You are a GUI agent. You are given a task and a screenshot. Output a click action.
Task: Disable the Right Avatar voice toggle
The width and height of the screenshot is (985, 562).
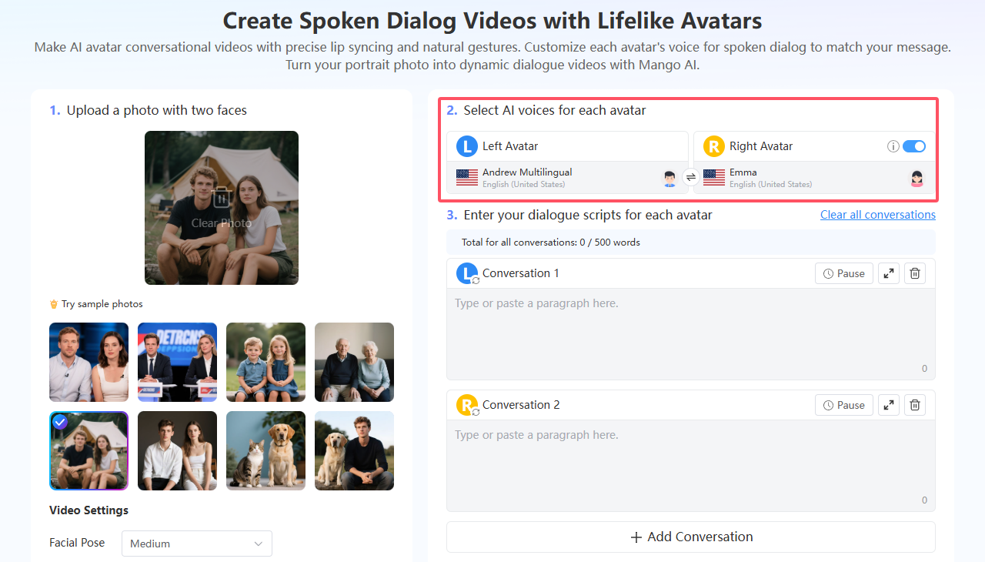click(916, 146)
